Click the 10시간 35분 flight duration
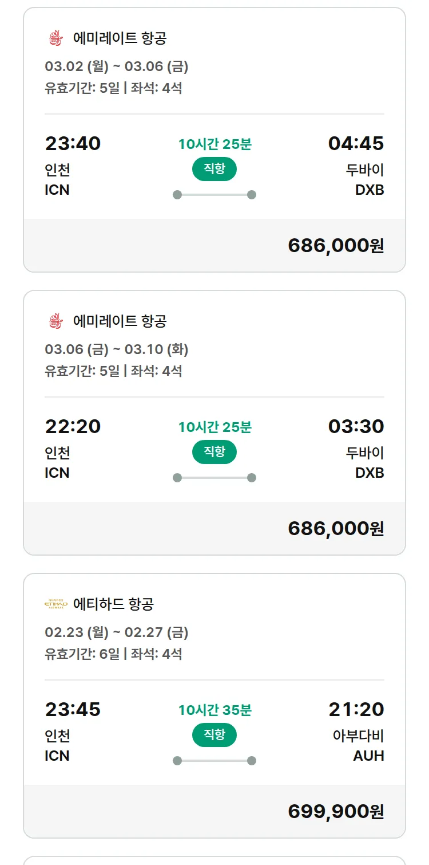 [x=214, y=710]
